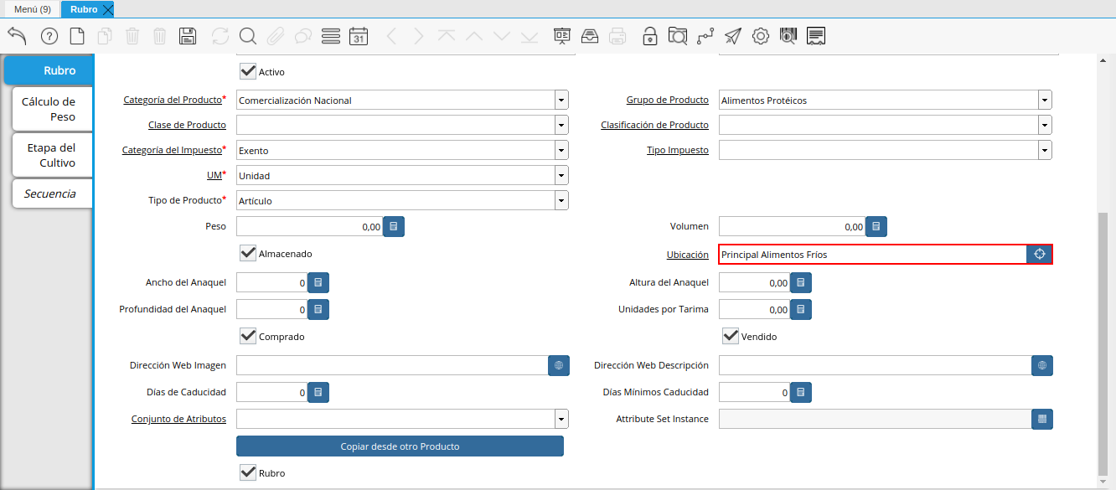The height and width of the screenshot is (490, 1116).
Task: Click the Tipo Impuesto label link
Action: [x=677, y=151]
